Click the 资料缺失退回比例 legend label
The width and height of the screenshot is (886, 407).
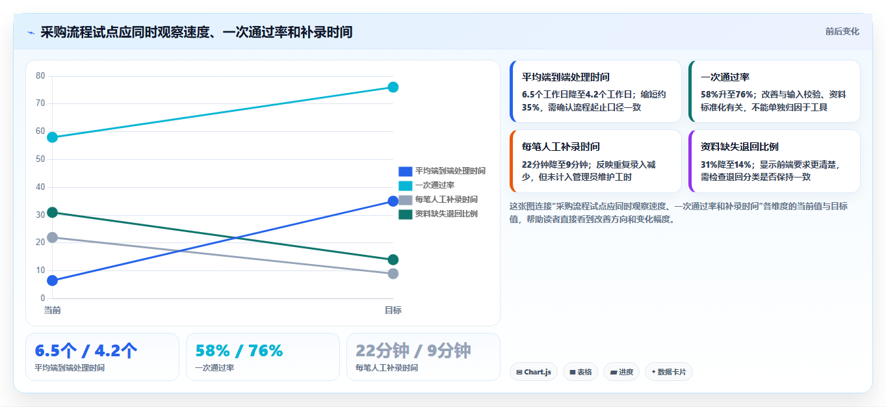click(x=447, y=214)
